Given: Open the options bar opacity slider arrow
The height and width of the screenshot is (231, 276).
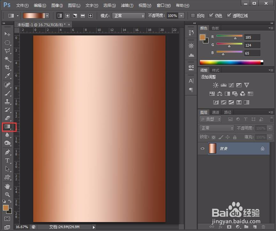Looking at the screenshot, I should pos(181,16).
